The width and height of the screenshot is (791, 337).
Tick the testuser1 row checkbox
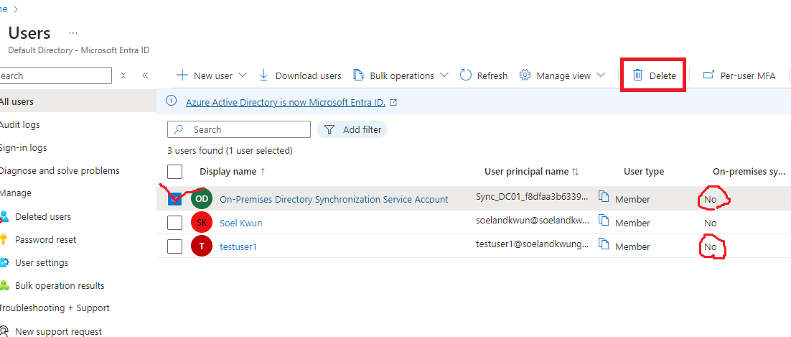point(174,246)
